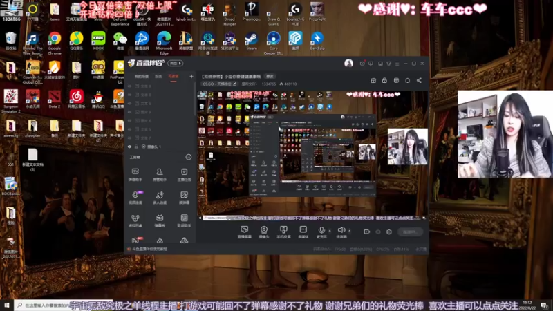The width and height of the screenshot is (553, 311).
Task: Mute the 麦克风 microphone
Action: pyautogui.click(x=321, y=232)
